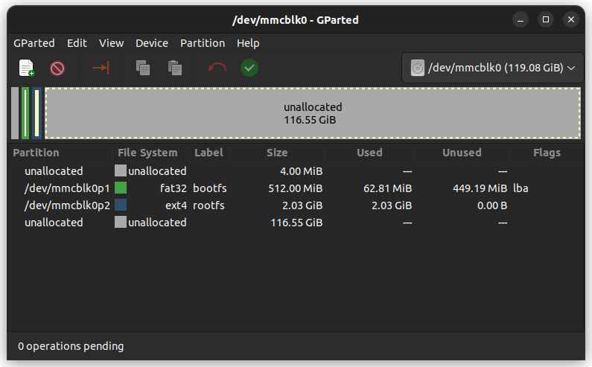Select the /dev/mmcblk0p2 rootfs row
The image size is (592, 367).
(296, 205)
